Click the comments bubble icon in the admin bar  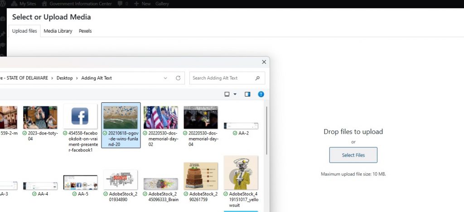click(x=120, y=4)
